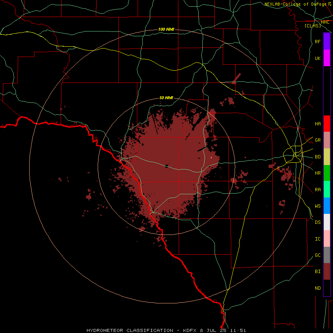Screen dimensions: 333x333
Task: Click the UK legend label
Action: click(317, 58)
